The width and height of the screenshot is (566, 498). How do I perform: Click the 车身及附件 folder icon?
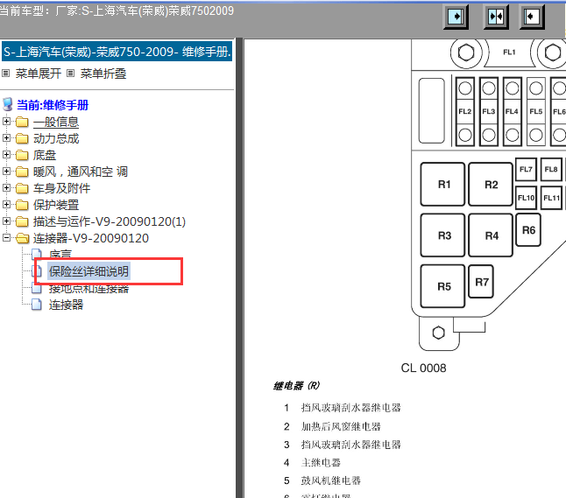22,188
